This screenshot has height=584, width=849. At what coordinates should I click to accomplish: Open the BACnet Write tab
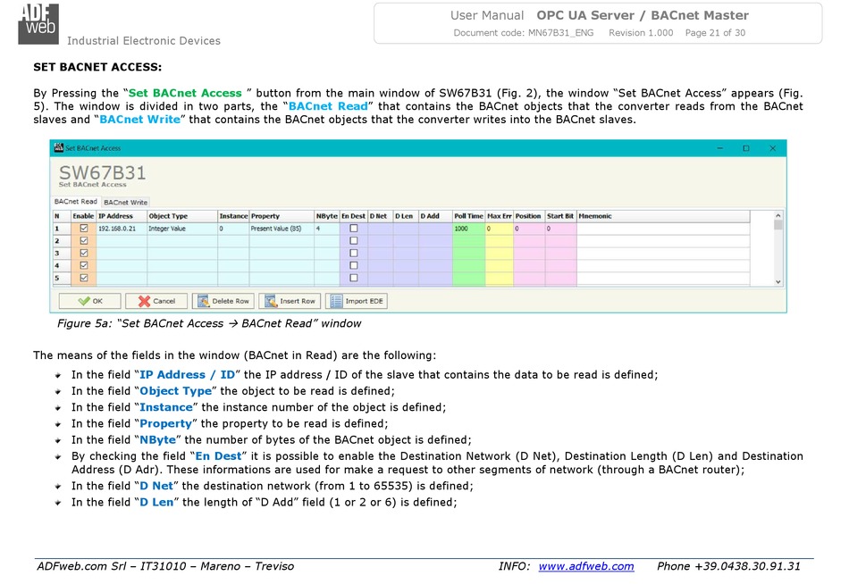[125, 203]
